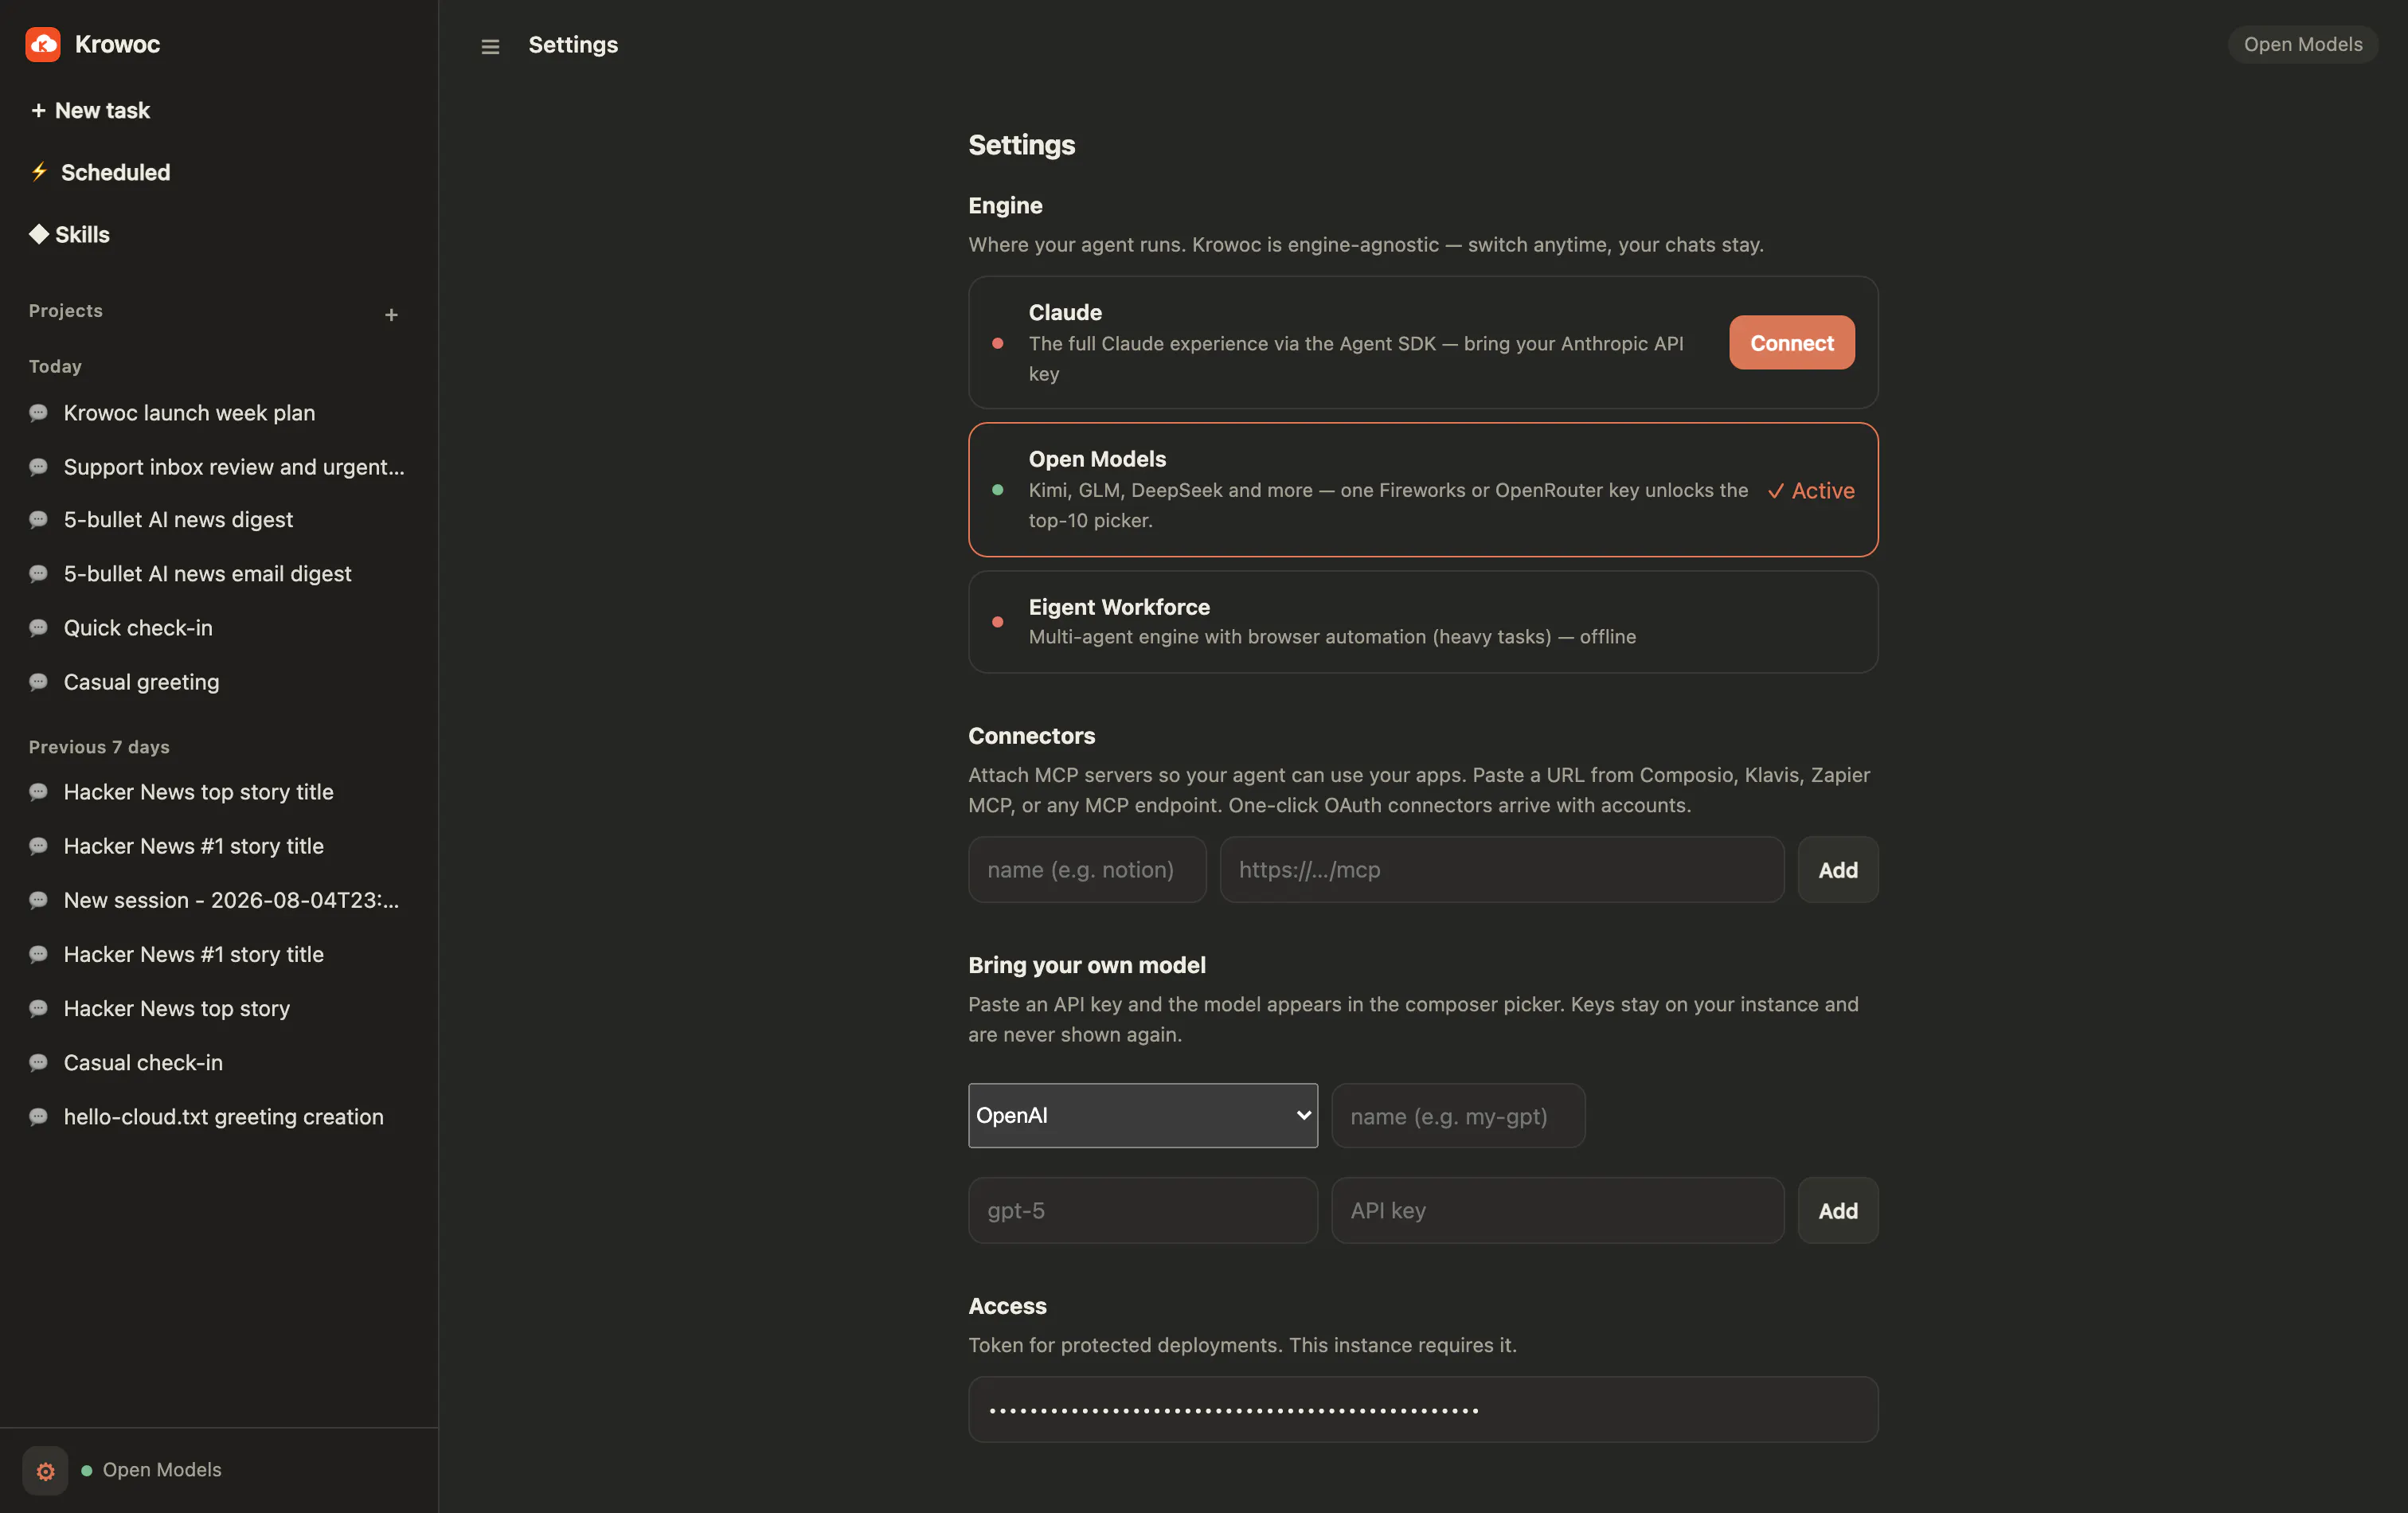Click the Open Models badge in header

2302,44
